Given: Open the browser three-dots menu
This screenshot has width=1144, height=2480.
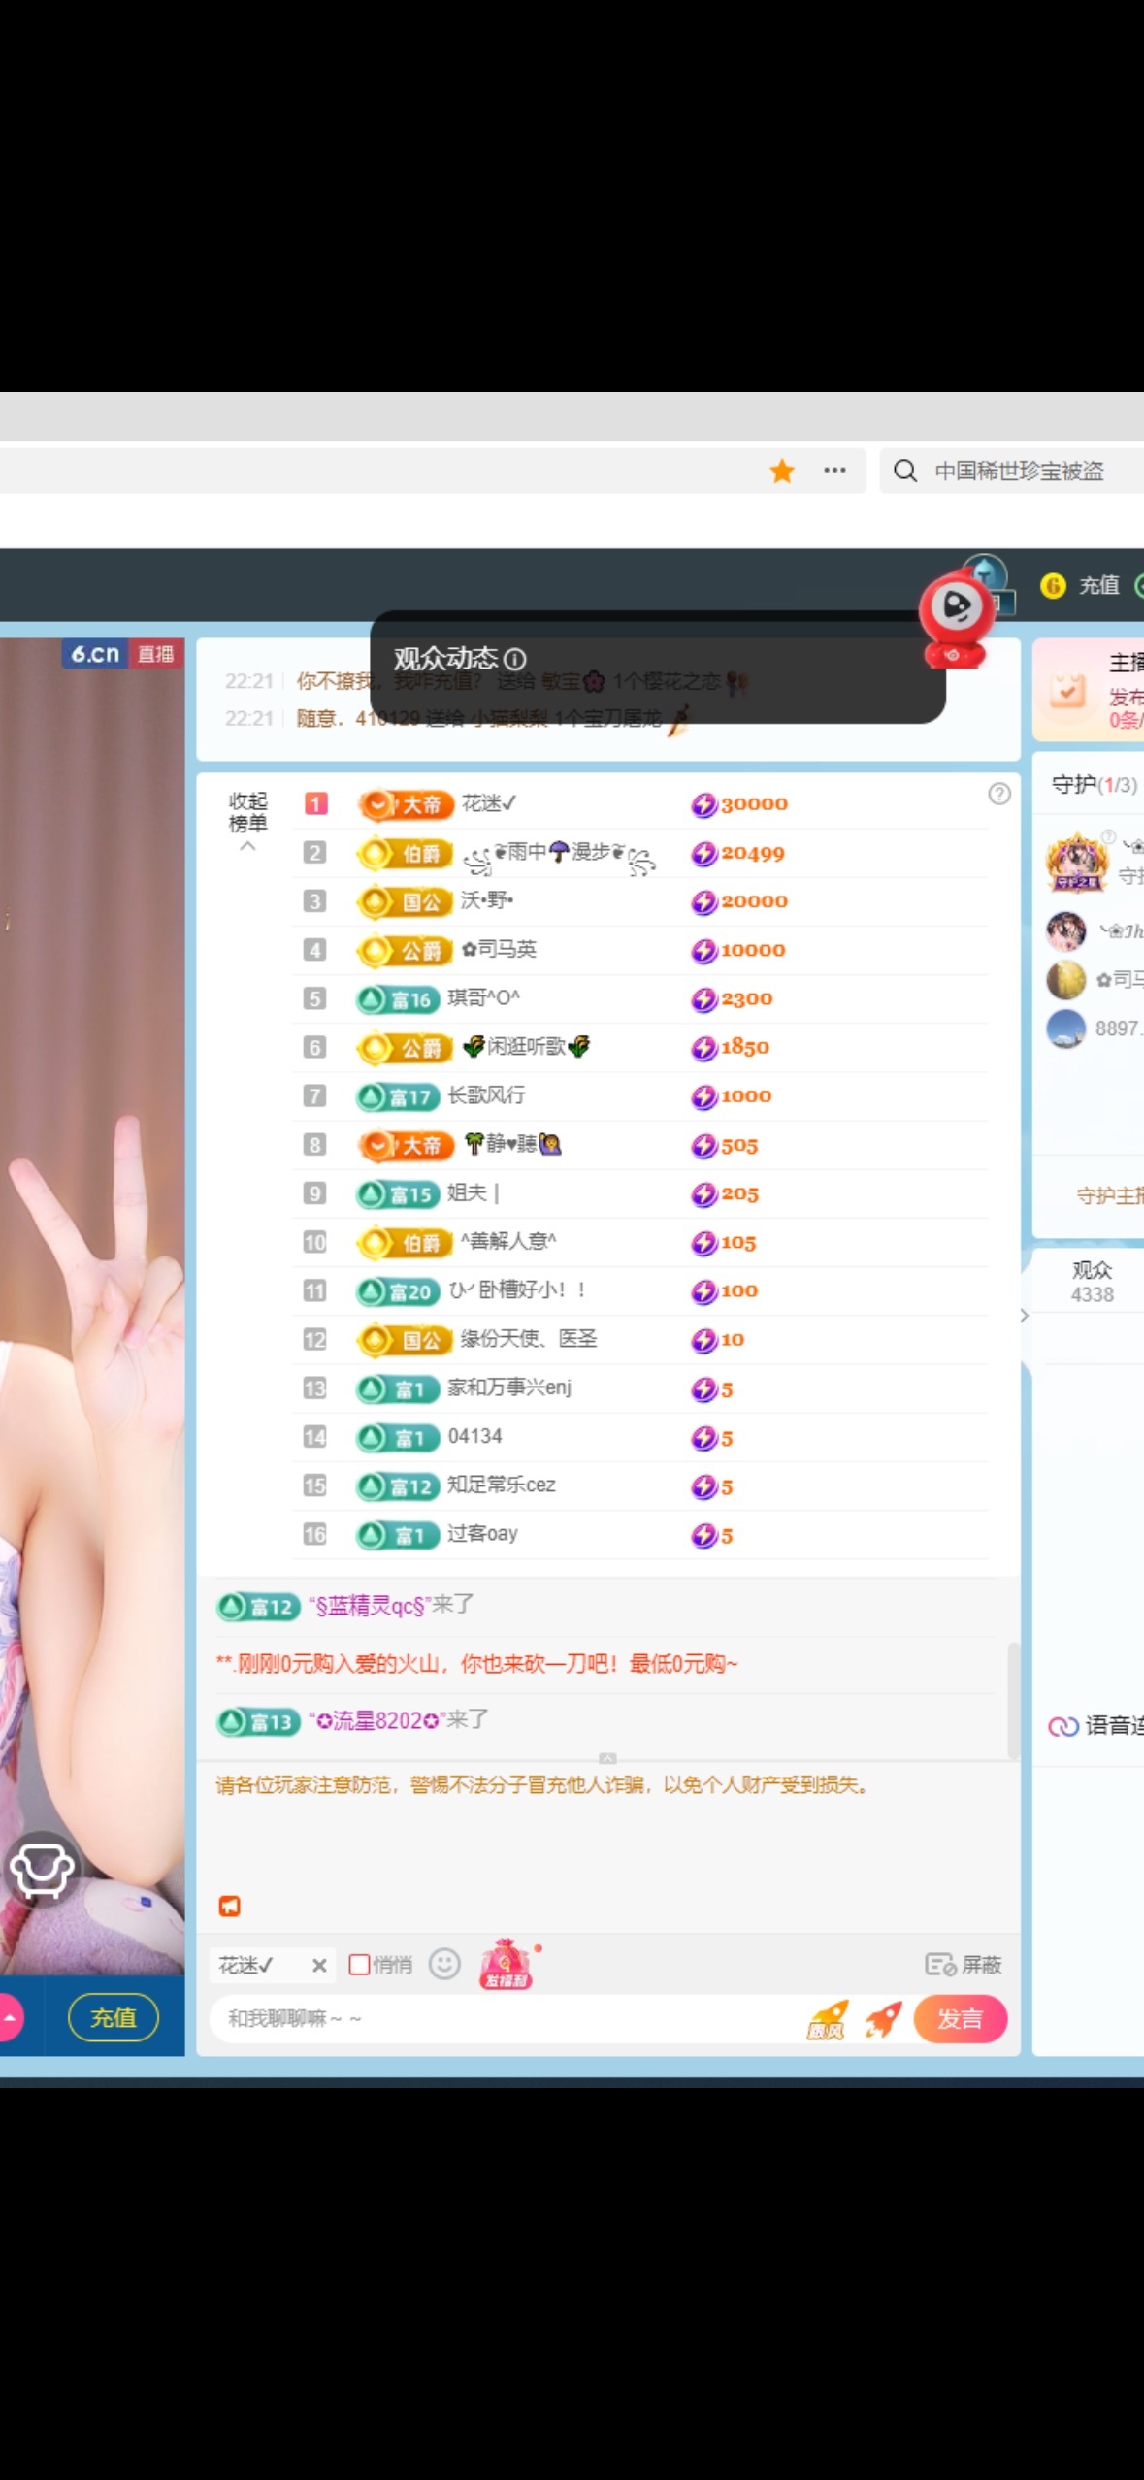Looking at the screenshot, I should (834, 471).
